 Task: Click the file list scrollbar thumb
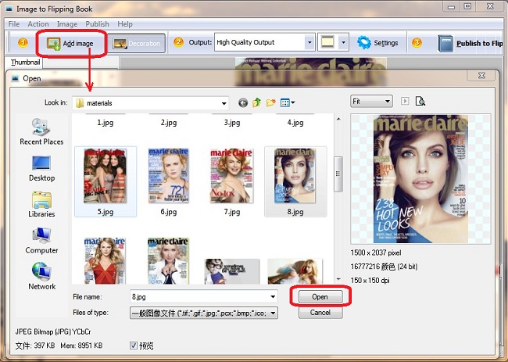(x=338, y=174)
